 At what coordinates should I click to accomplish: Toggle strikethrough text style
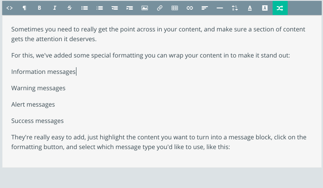[70, 8]
